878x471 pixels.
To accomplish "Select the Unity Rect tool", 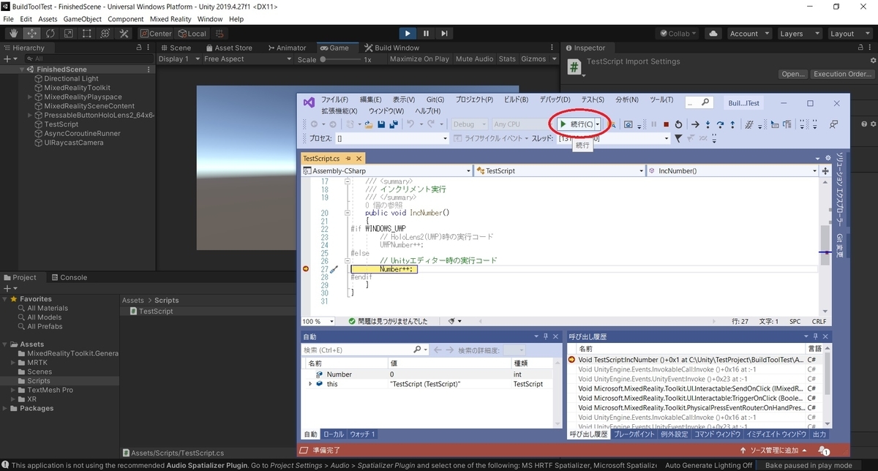I will [x=86, y=34].
